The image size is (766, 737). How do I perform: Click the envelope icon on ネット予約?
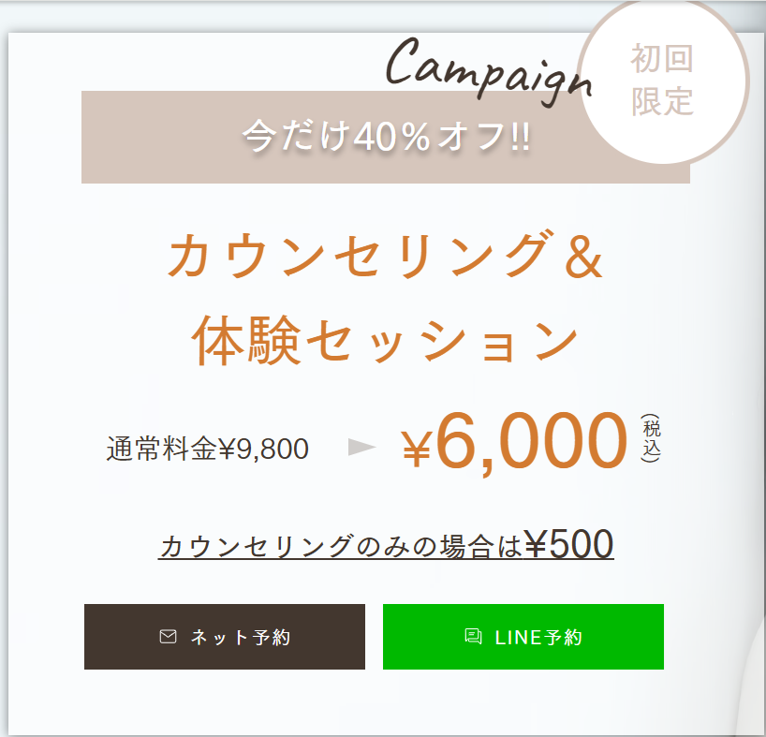(x=169, y=637)
